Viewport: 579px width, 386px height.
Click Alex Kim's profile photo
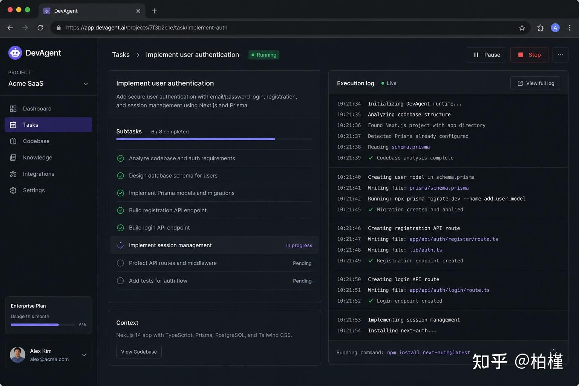tap(17, 355)
